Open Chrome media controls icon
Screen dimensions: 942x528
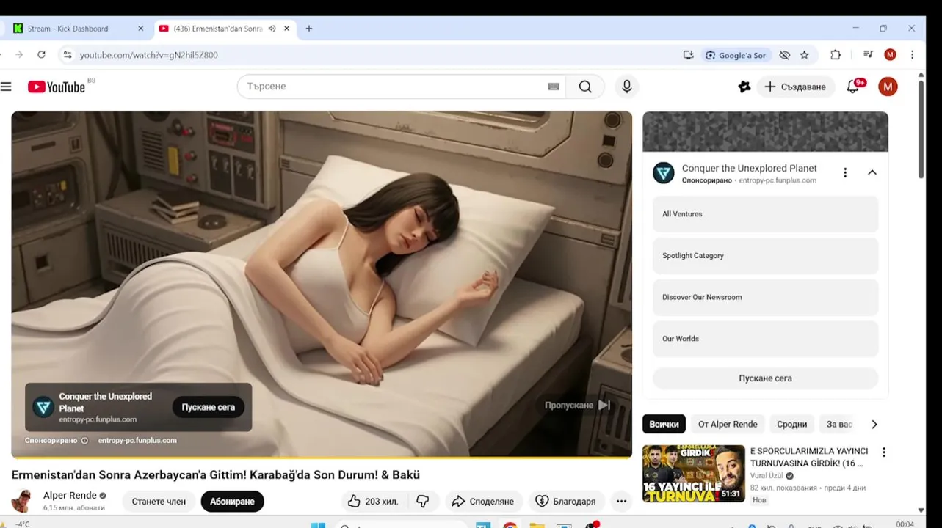pyautogui.click(x=868, y=55)
